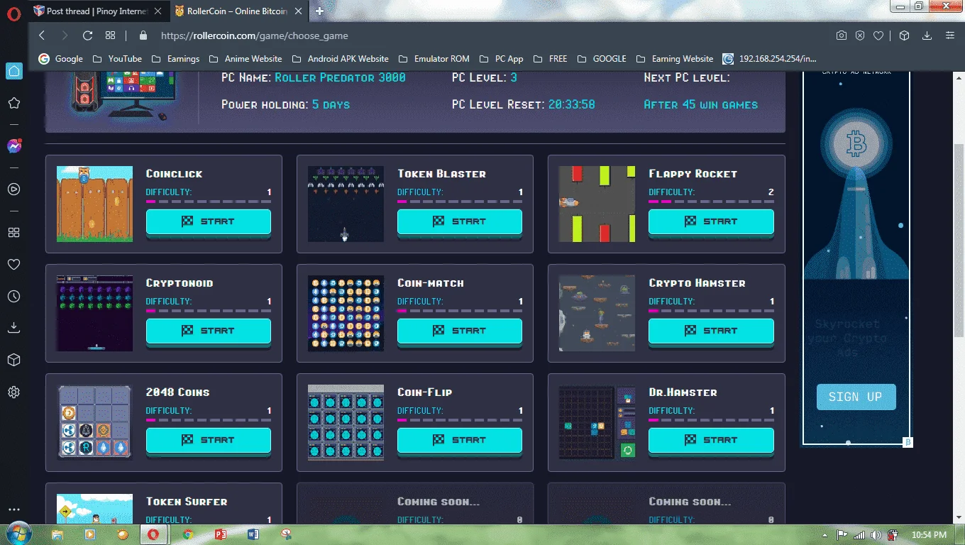Open PowerPoint from the taskbar
Screen dimensions: 965x545
click(x=220, y=534)
